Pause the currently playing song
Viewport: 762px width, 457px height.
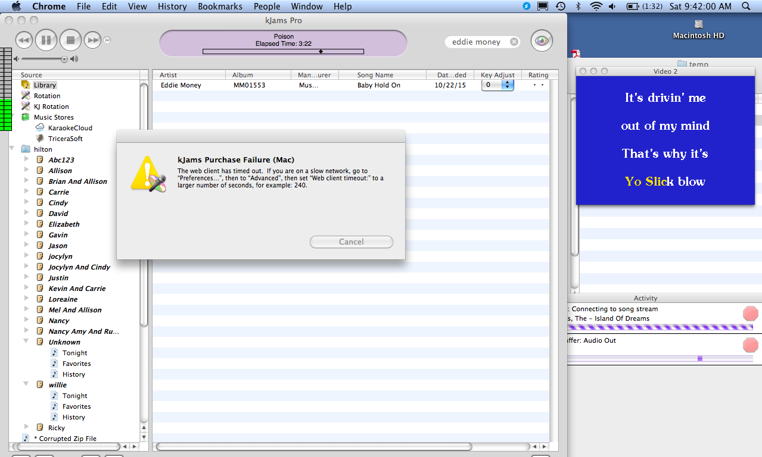(x=46, y=40)
